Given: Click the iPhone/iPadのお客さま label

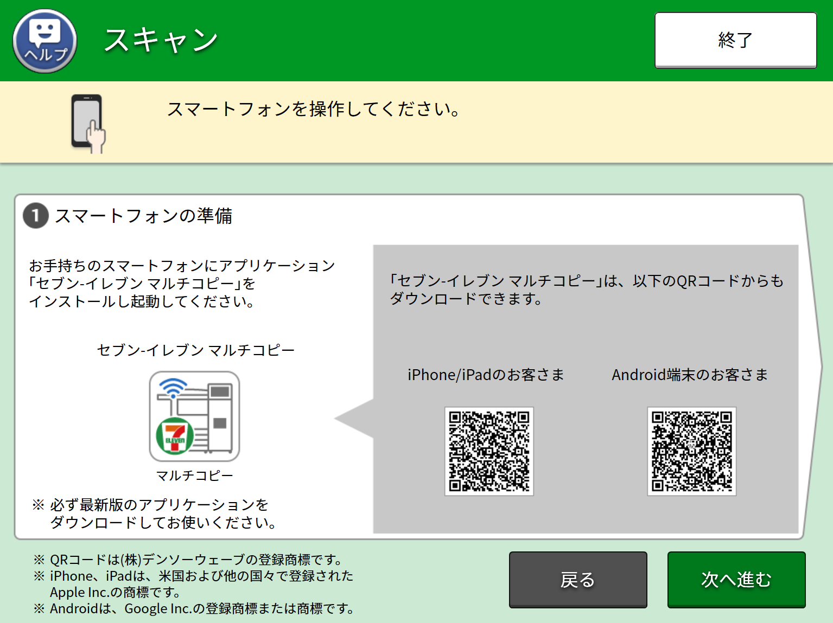Looking at the screenshot, I should coord(486,375).
